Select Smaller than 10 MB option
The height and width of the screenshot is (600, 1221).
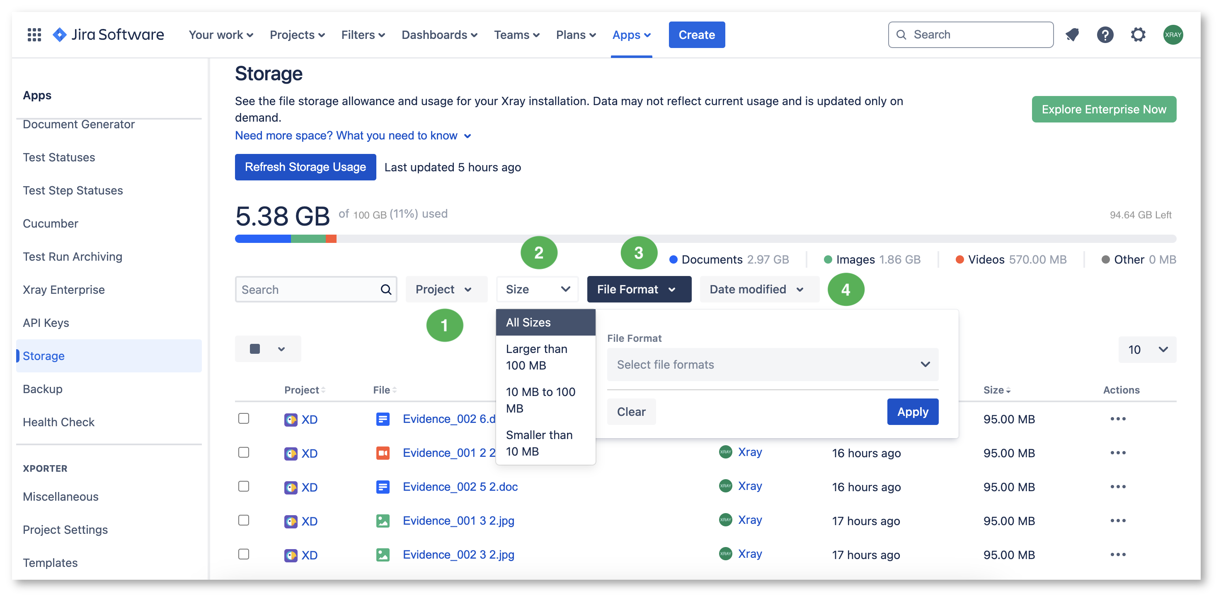tap(545, 443)
